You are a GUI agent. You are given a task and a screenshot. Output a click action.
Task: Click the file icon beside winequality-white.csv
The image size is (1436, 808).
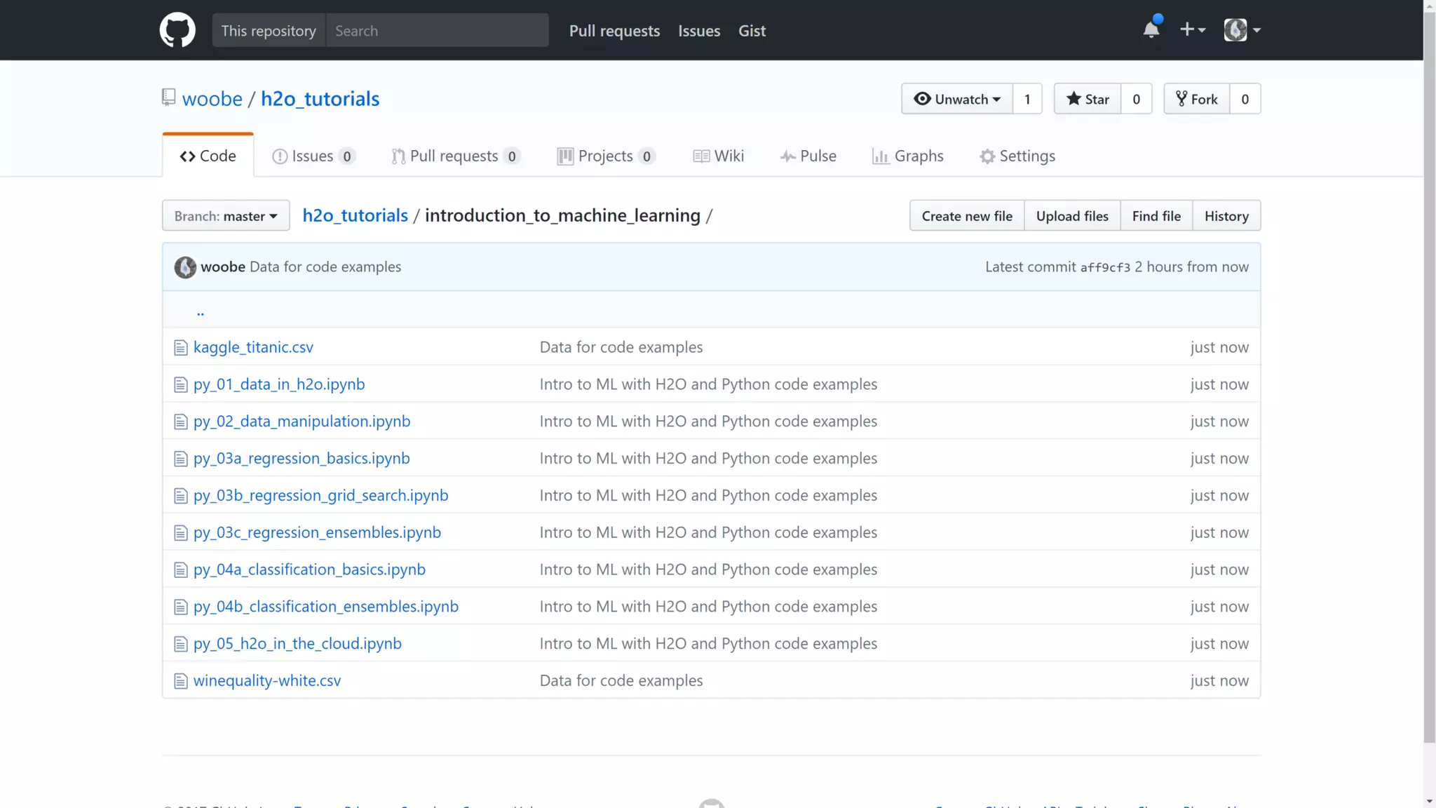[181, 681]
